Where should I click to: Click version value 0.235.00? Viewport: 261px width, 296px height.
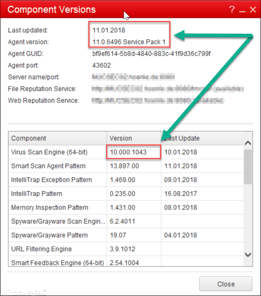[123, 193]
